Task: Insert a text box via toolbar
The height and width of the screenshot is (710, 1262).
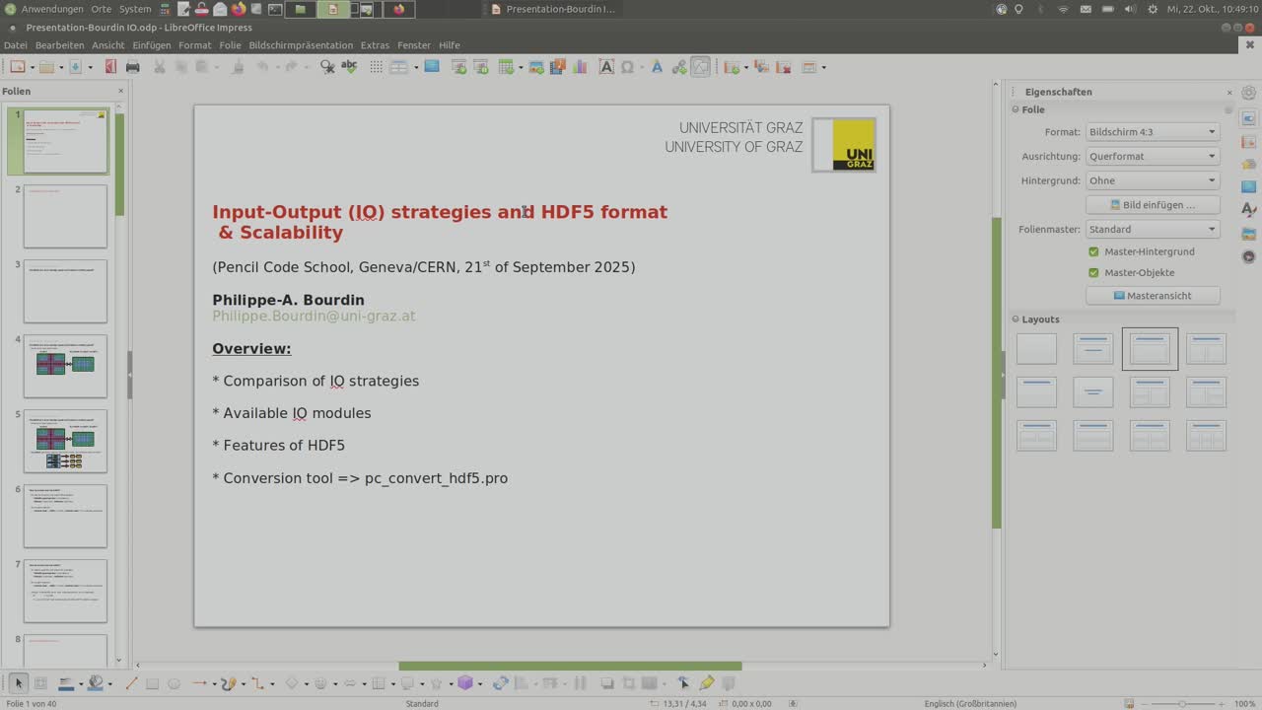Action: coord(606,67)
